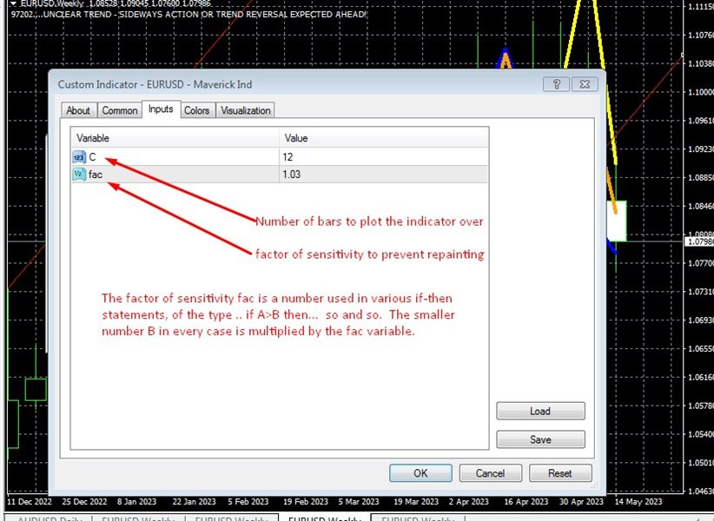Select the Inputs tab
The height and width of the screenshot is (521, 714).
pyautogui.click(x=161, y=109)
